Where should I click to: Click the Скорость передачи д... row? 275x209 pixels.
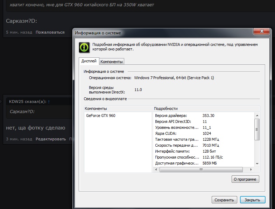pos(204,146)
